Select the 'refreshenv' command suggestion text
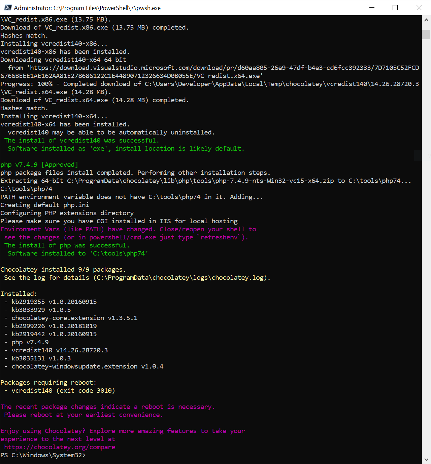This screenshot has height=464, width=431. (219, 237)
